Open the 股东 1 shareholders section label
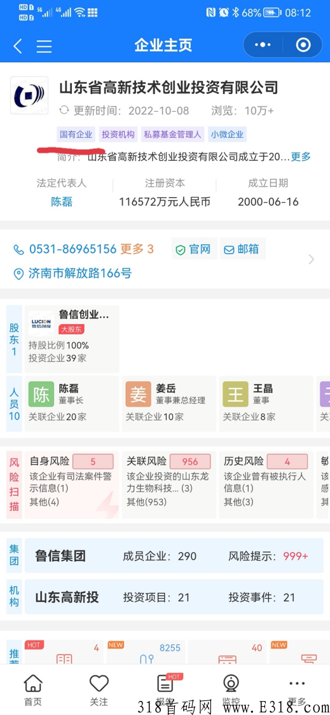330x715 pixels. tap(14, 339)
